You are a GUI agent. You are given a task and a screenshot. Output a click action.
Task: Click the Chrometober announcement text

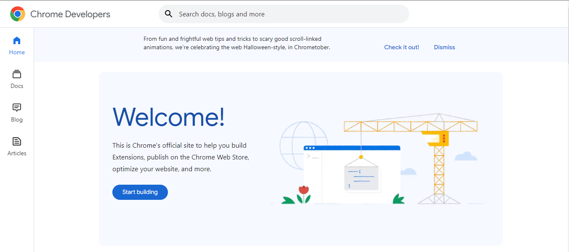pos(237,43)
